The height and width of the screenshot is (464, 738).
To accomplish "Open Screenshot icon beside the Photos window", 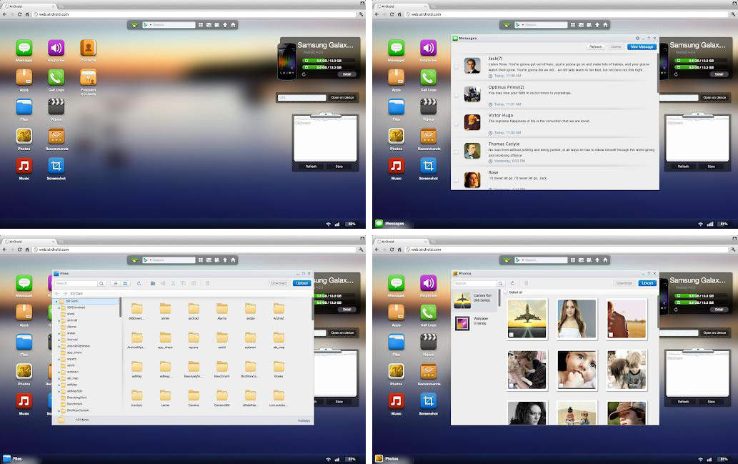I will click(429, 401).
